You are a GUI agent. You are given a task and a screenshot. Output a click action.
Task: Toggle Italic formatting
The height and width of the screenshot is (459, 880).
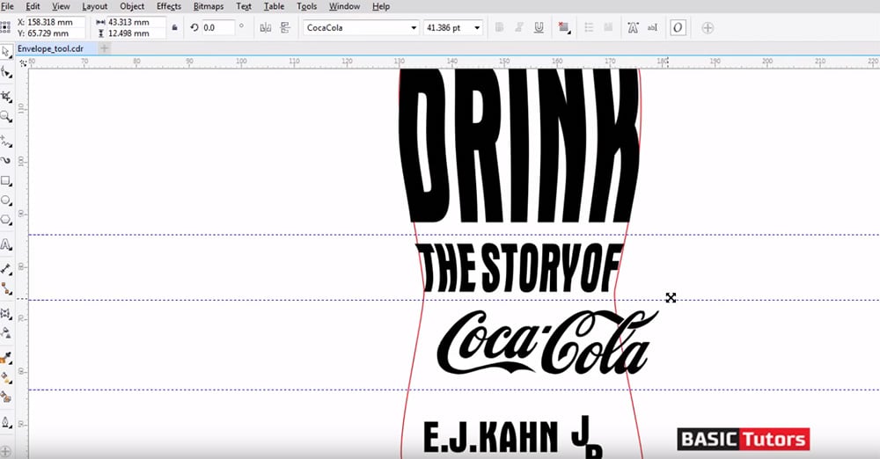click(x=519, y=27)
